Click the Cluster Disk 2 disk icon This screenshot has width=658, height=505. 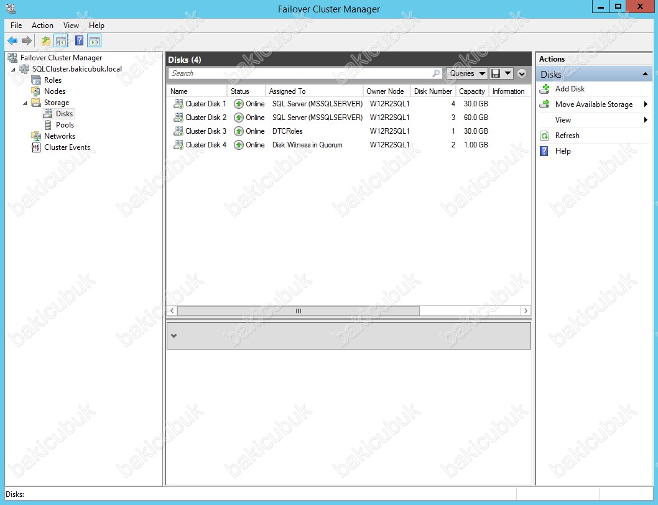pyautogui.click(x=178, y=117)
